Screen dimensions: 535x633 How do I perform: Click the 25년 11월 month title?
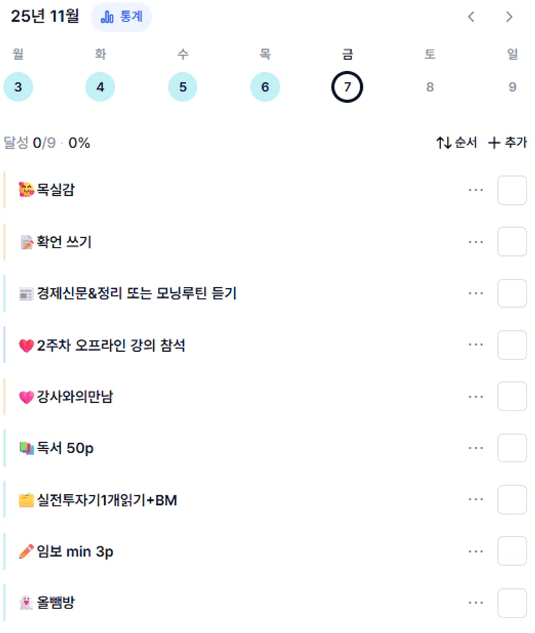45,17
